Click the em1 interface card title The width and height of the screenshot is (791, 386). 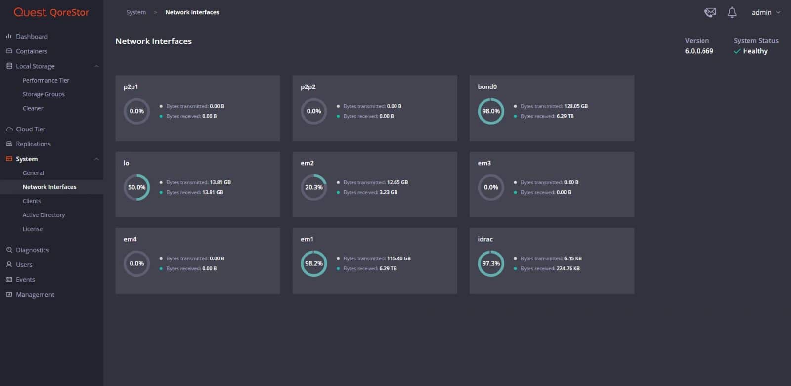[x=307, y=239]
